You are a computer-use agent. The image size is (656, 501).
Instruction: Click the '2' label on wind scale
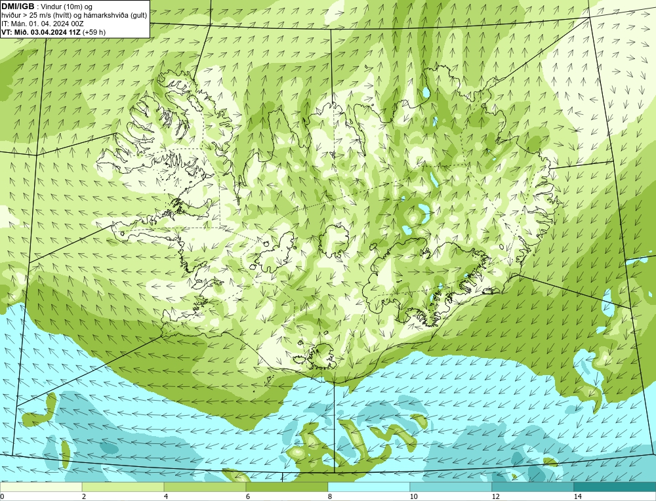coord(84,496)
